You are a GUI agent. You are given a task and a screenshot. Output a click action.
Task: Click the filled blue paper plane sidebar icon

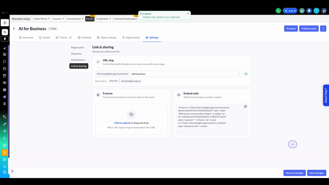5,97
